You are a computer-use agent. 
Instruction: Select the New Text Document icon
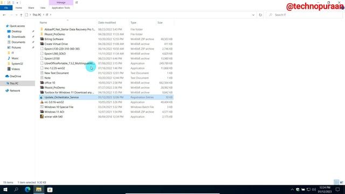42,73
